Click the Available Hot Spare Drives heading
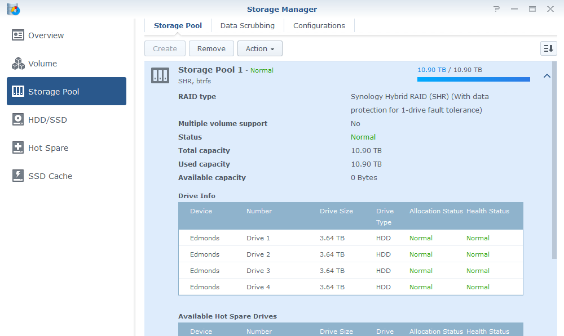The image size is (564, 336). 227,316
